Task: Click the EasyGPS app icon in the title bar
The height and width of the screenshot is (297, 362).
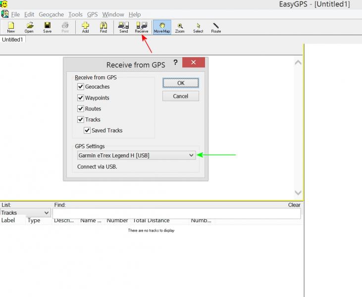Action: tap(4, 4)
